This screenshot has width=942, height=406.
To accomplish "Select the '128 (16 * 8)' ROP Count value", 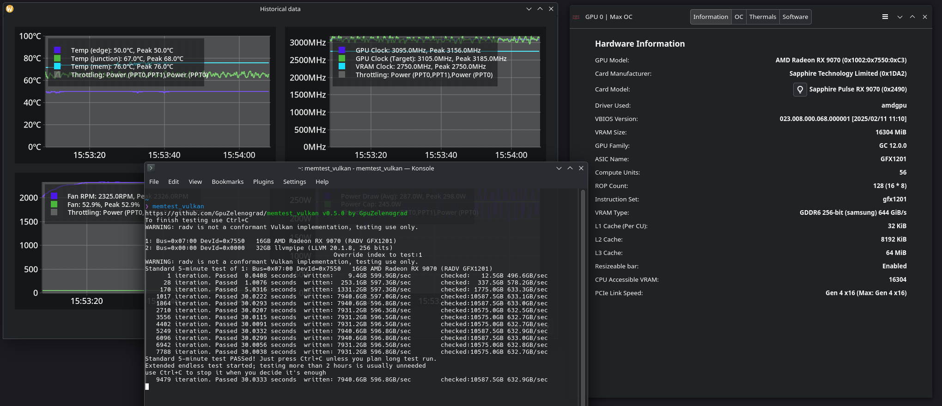I will pyautogui.click(x=890, y=186).
